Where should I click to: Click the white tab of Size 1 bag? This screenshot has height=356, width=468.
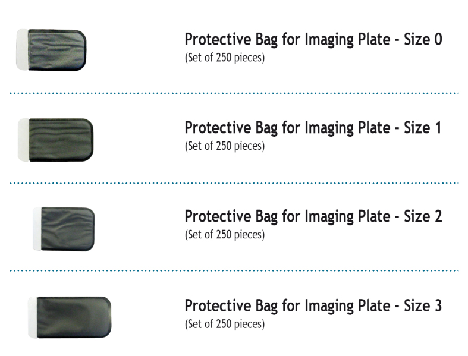(x=24, y=140)
